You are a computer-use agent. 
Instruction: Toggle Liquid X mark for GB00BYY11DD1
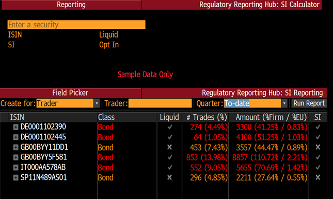[x=169, y=147]
